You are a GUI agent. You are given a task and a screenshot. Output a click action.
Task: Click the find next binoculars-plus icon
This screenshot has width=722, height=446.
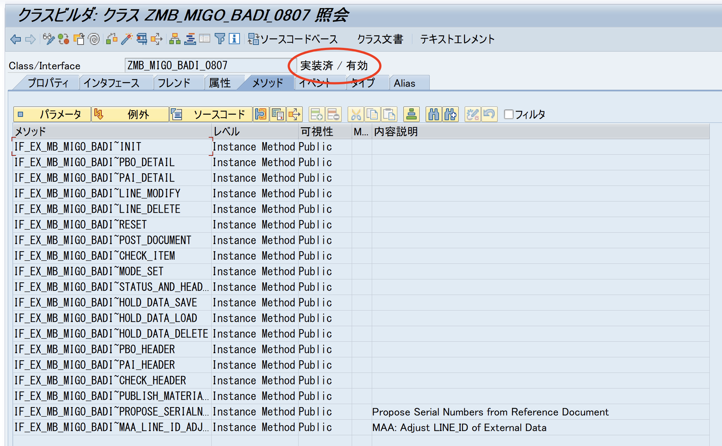pos(450,114)
